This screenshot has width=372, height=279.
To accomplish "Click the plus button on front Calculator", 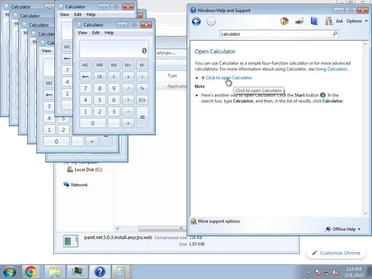I will click(x=128, y=123).
